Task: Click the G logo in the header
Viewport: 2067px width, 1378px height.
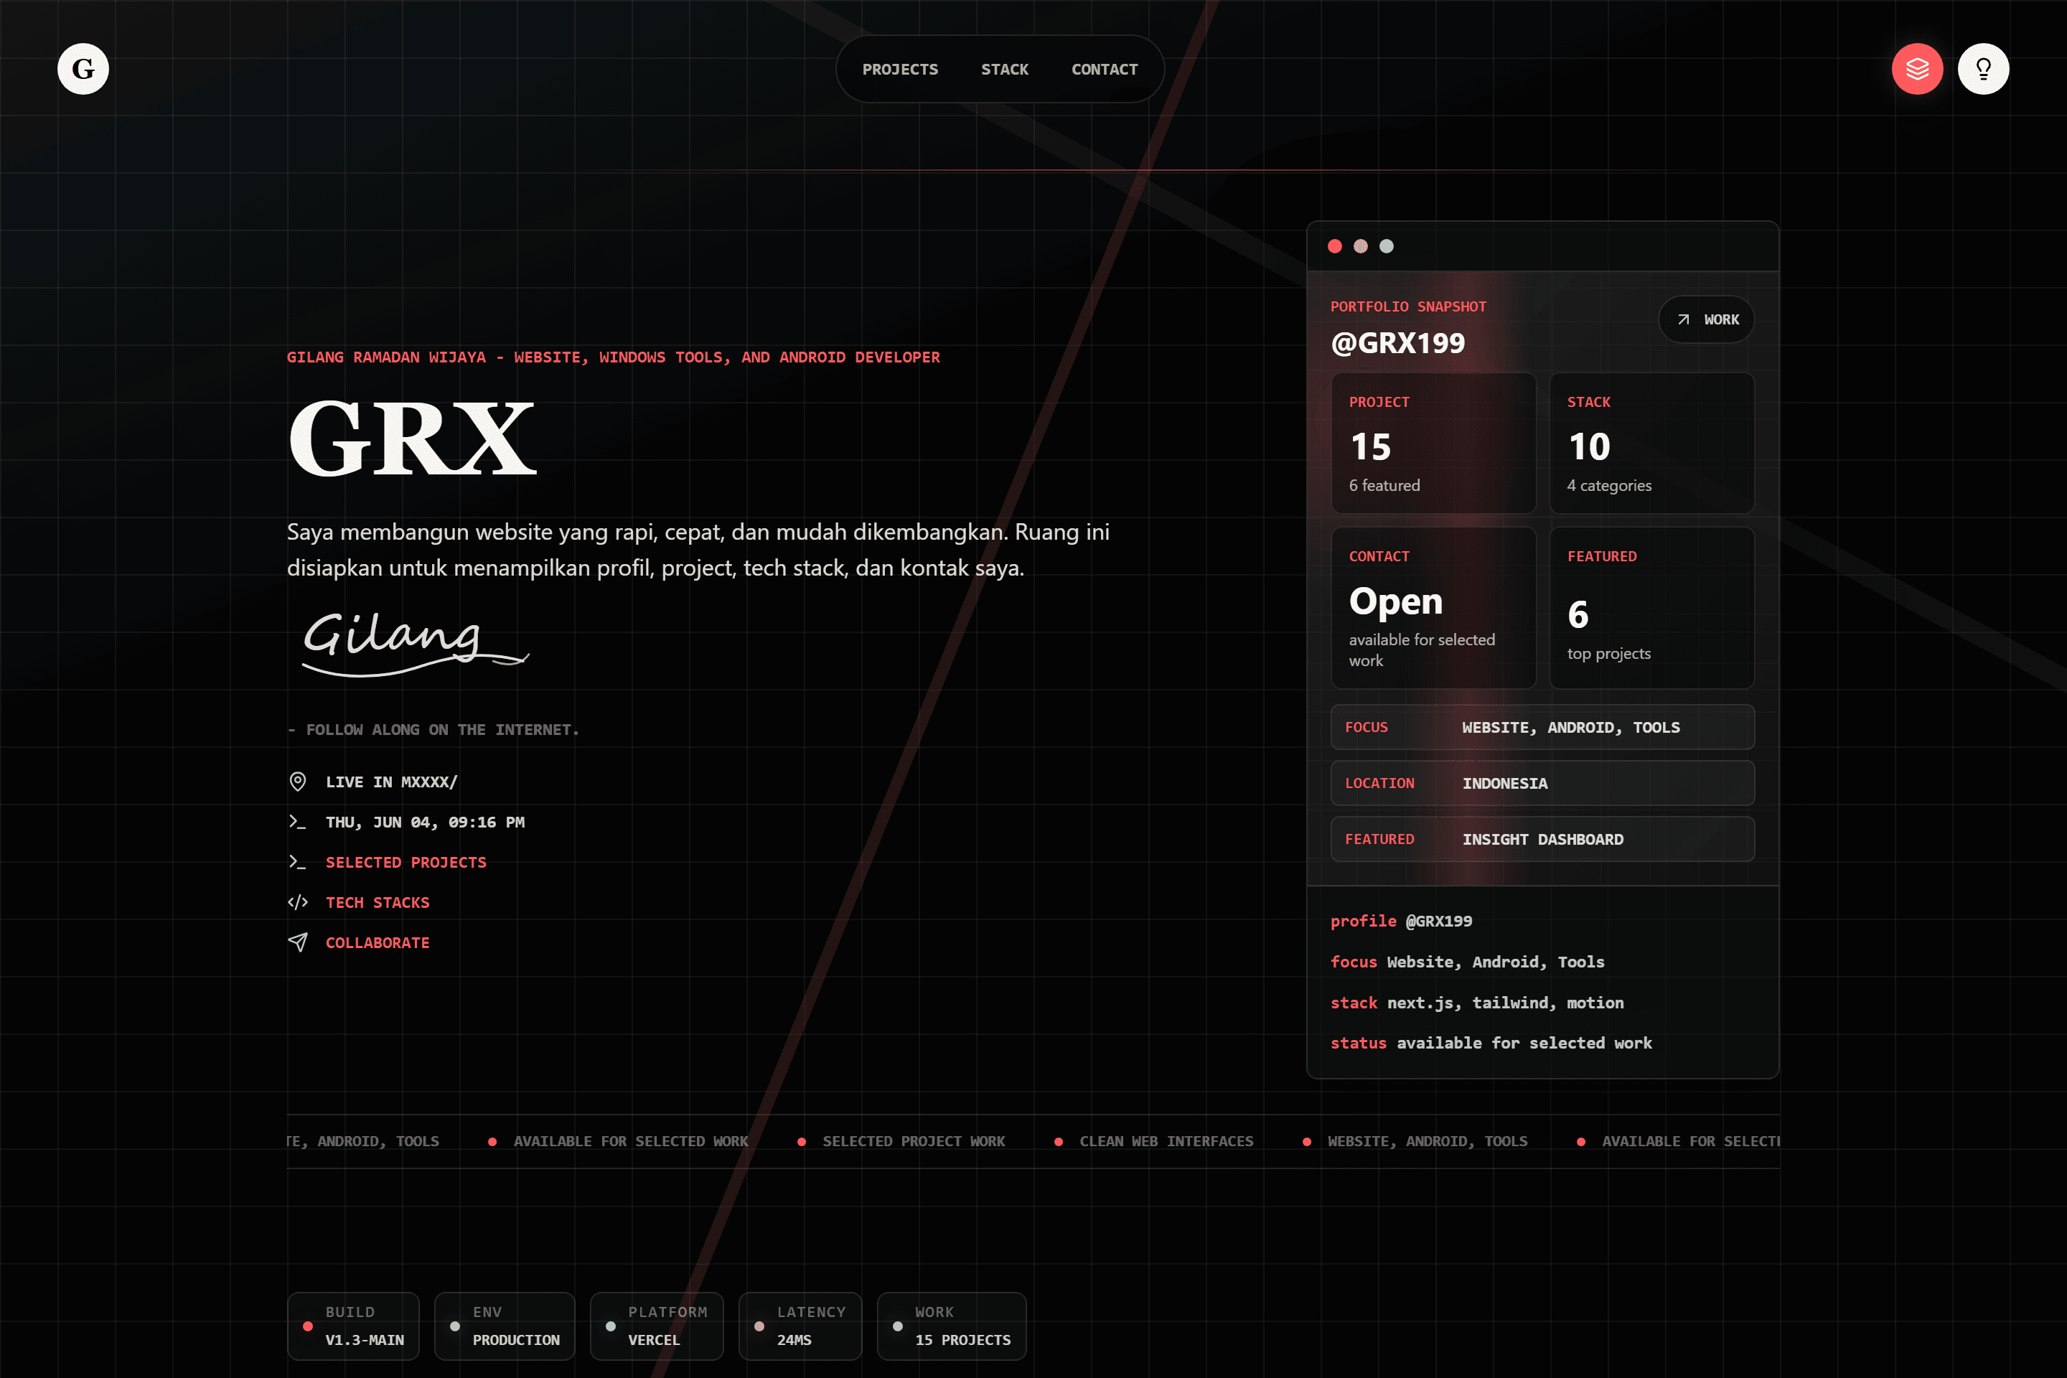Action: [x=83, y=69]
